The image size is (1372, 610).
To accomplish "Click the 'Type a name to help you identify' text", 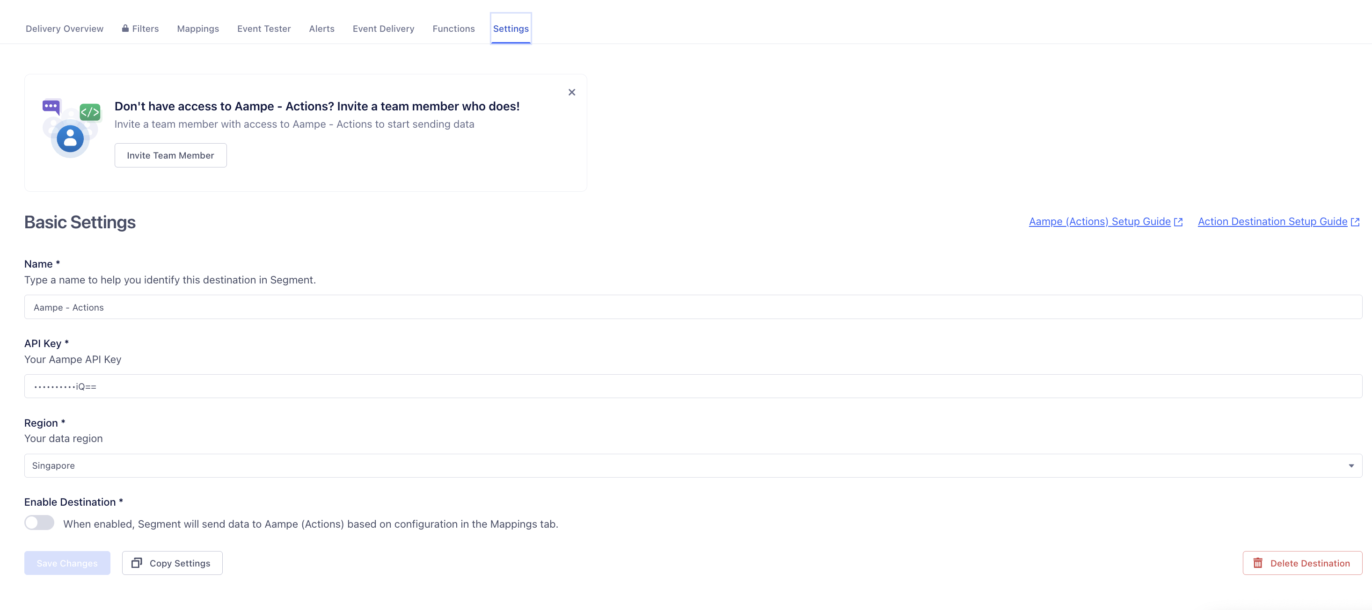I will 170,280.
